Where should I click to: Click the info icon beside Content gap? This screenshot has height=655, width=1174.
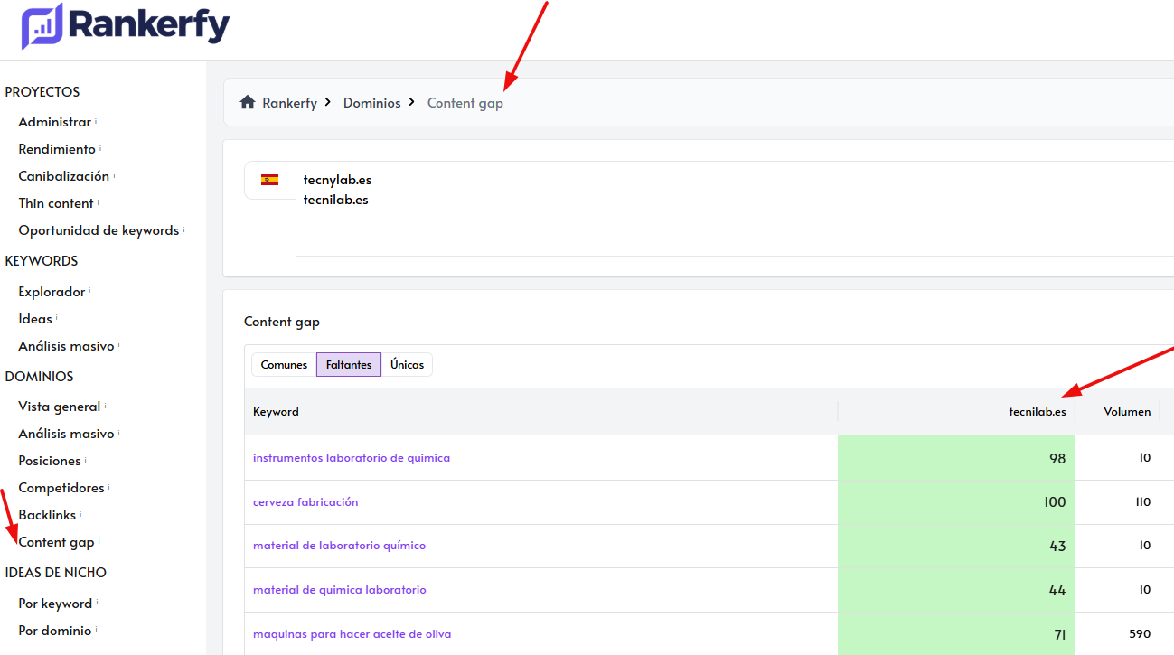click(x=99, y=540)
